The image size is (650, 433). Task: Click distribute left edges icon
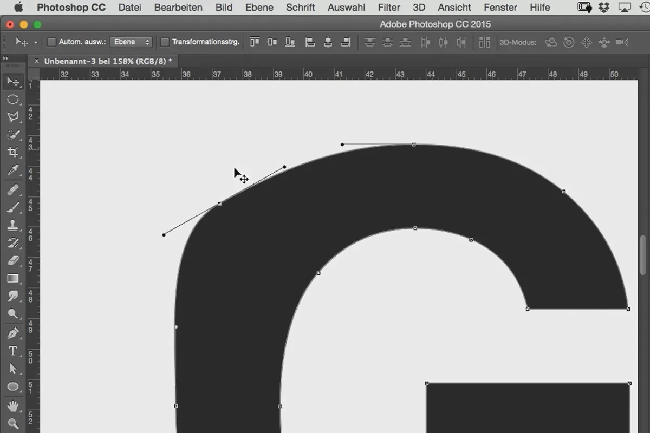click(x=426, y=42)
